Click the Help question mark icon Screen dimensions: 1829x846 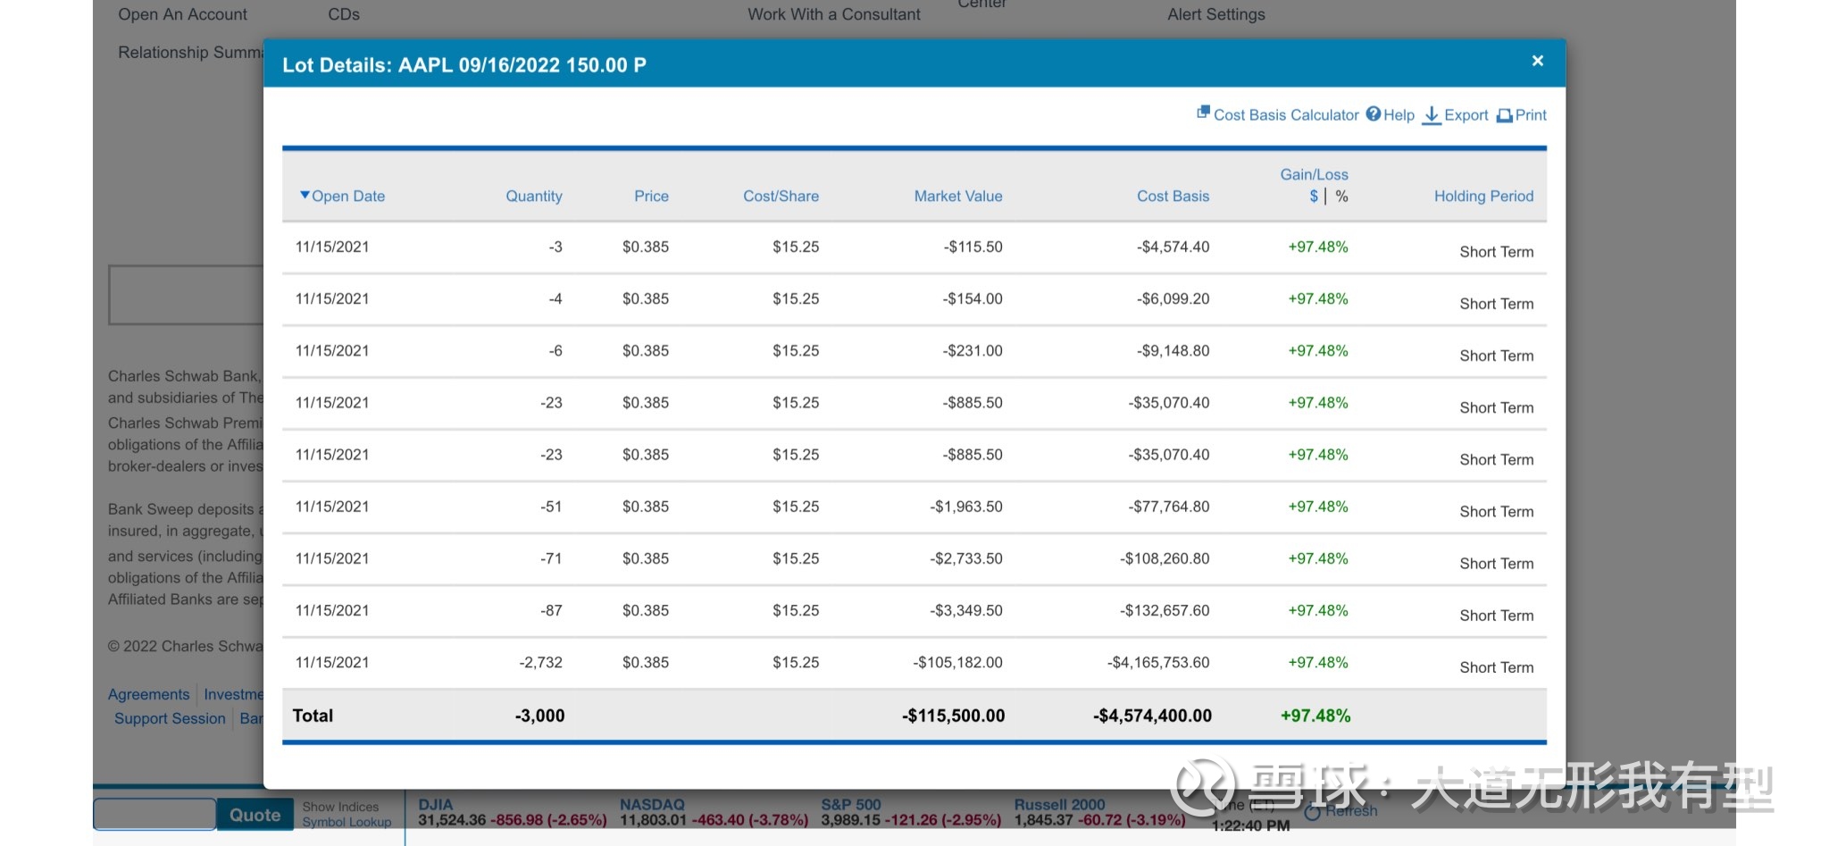[x=1374, y=113]
